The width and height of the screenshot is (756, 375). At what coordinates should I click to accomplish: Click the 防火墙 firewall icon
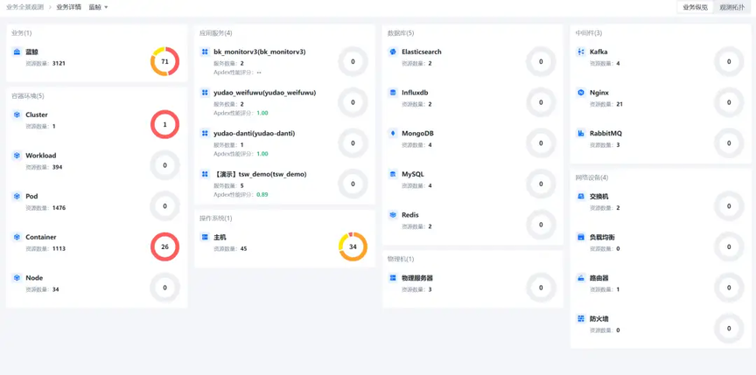click(x=581, y=319)
